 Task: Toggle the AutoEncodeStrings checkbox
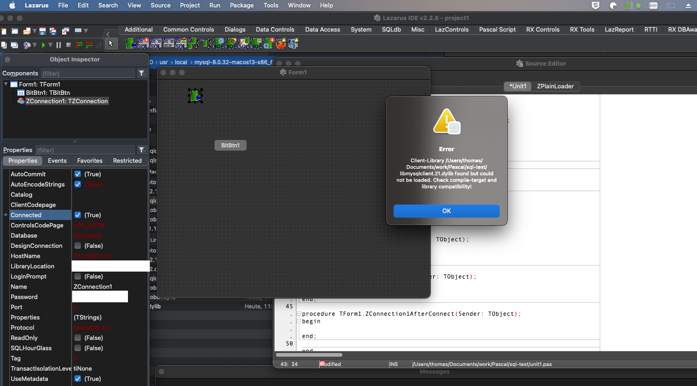78,184
